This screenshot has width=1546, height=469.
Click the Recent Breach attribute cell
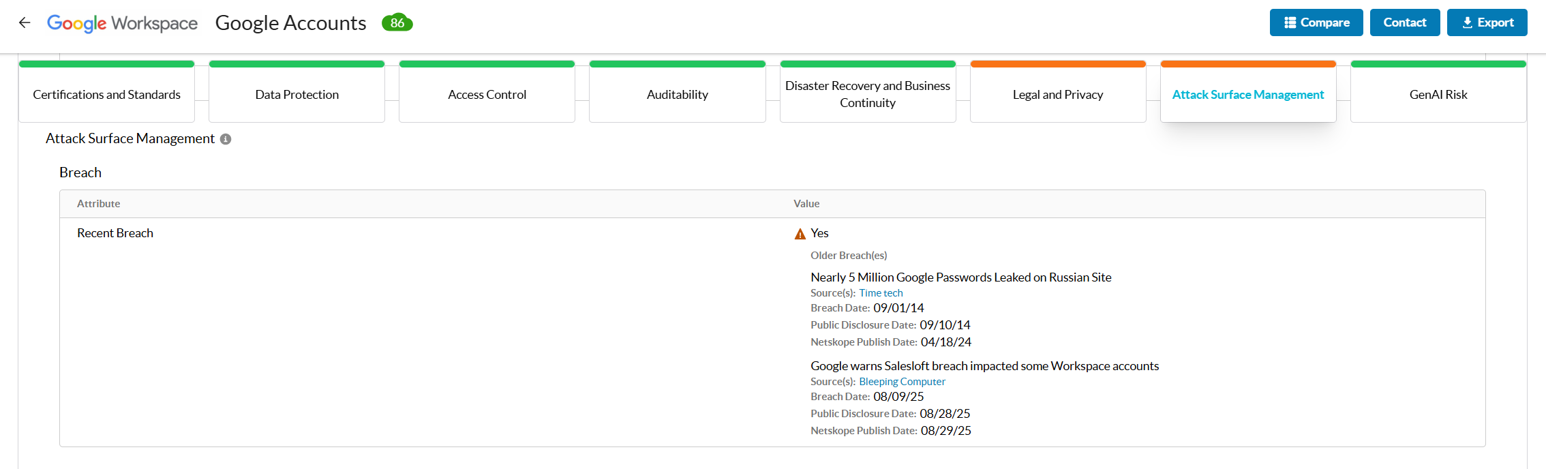pos(115,233)
